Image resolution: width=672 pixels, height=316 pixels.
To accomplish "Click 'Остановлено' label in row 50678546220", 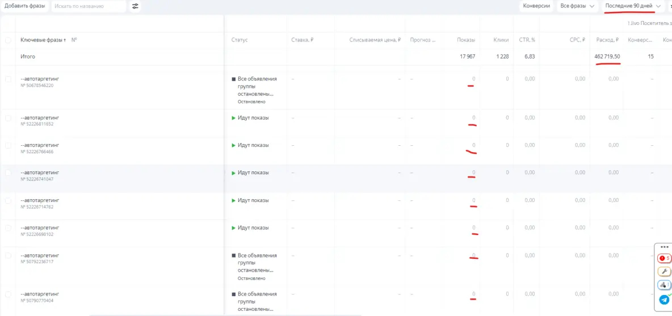I will pos(251,102).
